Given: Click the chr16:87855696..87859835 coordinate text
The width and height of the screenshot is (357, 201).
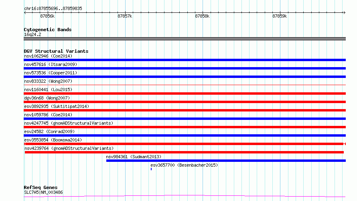Looking at the screenshot, I should point(53,8).
